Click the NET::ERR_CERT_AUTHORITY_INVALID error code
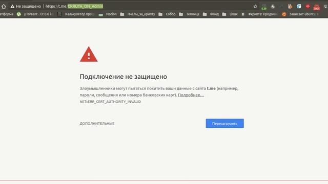This screenshot has height=184, width=328. [110, 102]
